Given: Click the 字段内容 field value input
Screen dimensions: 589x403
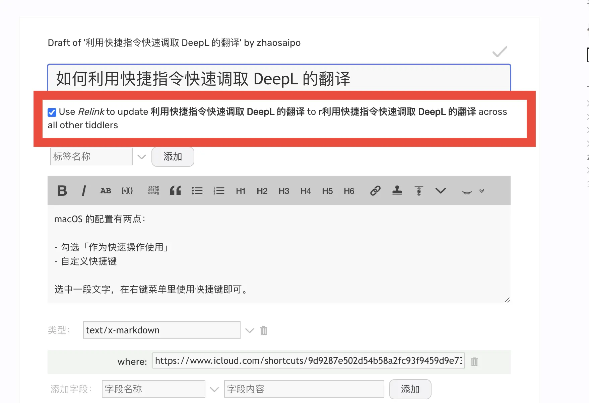Looking at the screenshot, I should pos(304,389).
